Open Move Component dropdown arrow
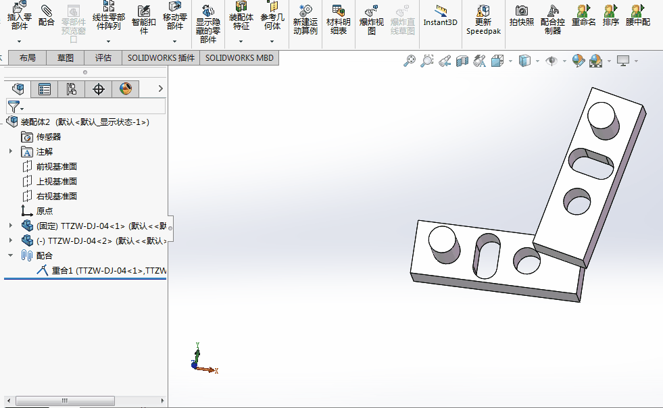Viewport: 663px width, 408px height. pos(174,41)
